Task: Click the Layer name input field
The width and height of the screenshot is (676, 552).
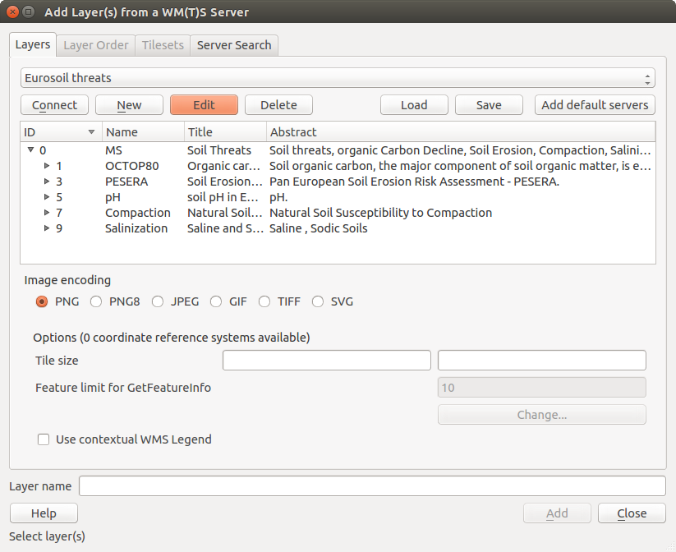Action: (371, 486)
